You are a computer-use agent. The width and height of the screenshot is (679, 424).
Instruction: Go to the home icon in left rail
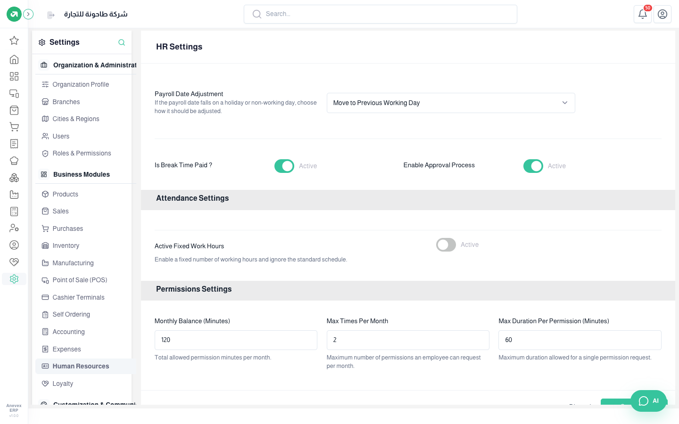click(x=14, y=59)
